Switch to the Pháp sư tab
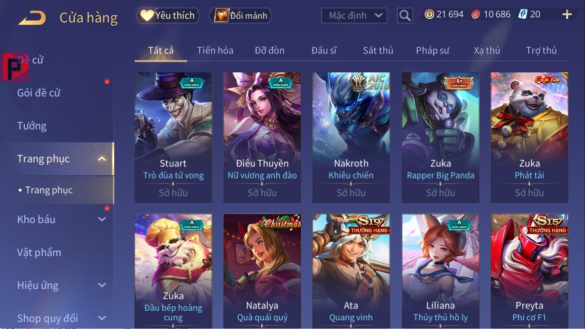Screen dimensions: 585x329 point(432,50)
